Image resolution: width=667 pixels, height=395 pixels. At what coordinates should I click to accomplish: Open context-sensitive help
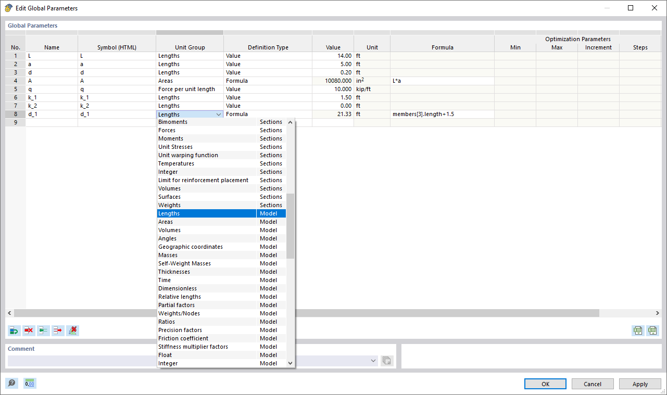(11, 384)
